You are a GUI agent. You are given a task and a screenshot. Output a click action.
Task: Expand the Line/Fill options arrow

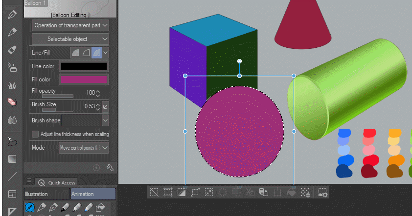point(105,53)
